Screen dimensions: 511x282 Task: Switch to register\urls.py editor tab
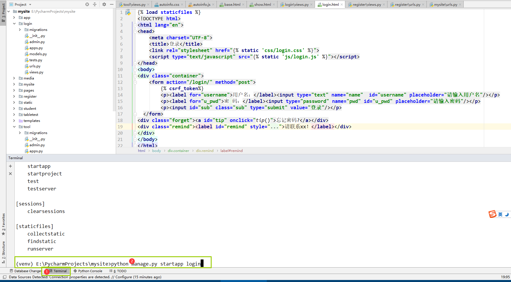coord(407,4)
